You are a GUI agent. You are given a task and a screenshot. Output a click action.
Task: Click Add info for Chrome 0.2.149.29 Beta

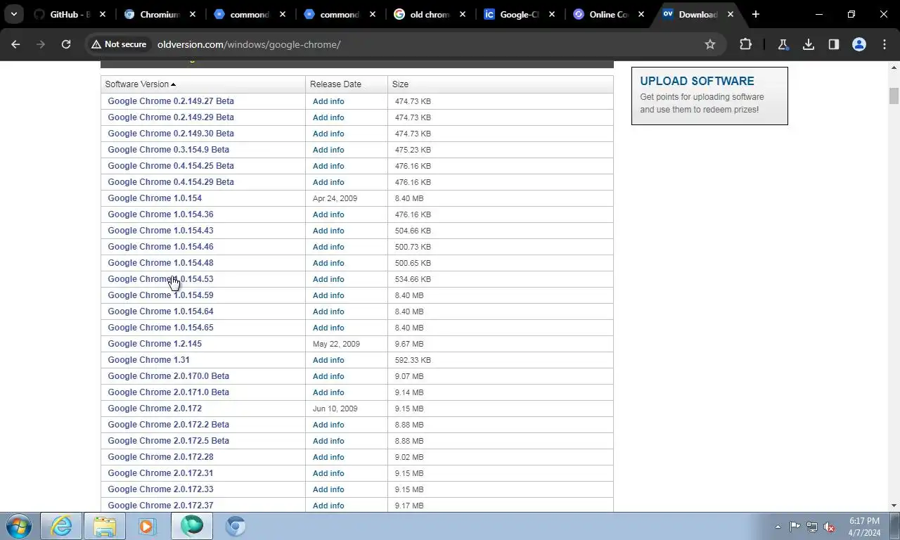tap(328, 117)
